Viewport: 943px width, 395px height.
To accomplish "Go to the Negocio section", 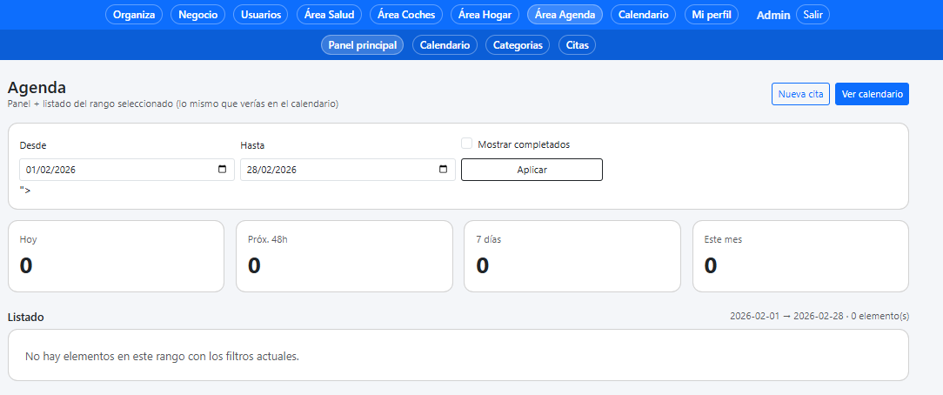I will 198,15.
